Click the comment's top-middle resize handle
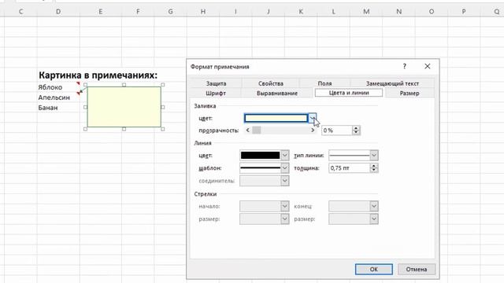 click(124, 85)
